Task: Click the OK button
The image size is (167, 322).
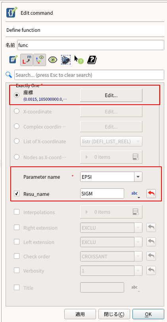Action: [148, 314]
